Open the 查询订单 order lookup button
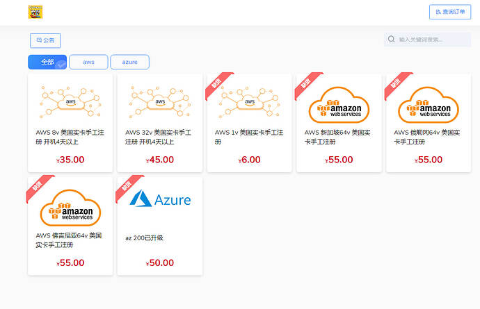The height and width of the screenshot is (309, 480). [x=450, y=12]
